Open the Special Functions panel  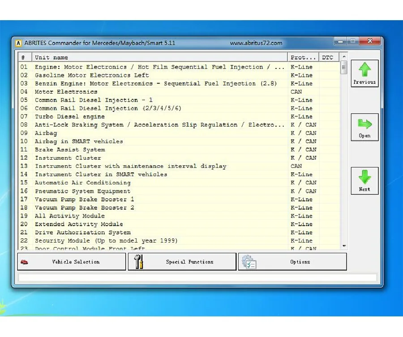coord(182,262)
